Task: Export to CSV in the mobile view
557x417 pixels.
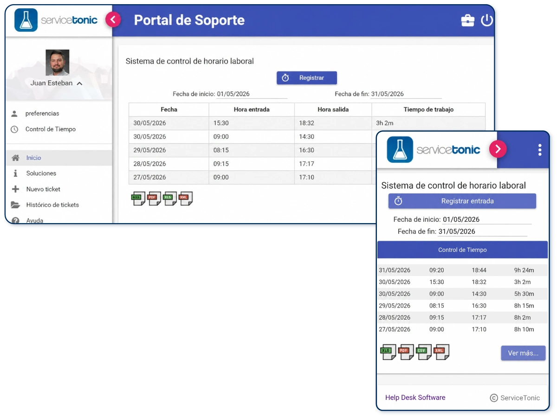Action: [423, 352]
